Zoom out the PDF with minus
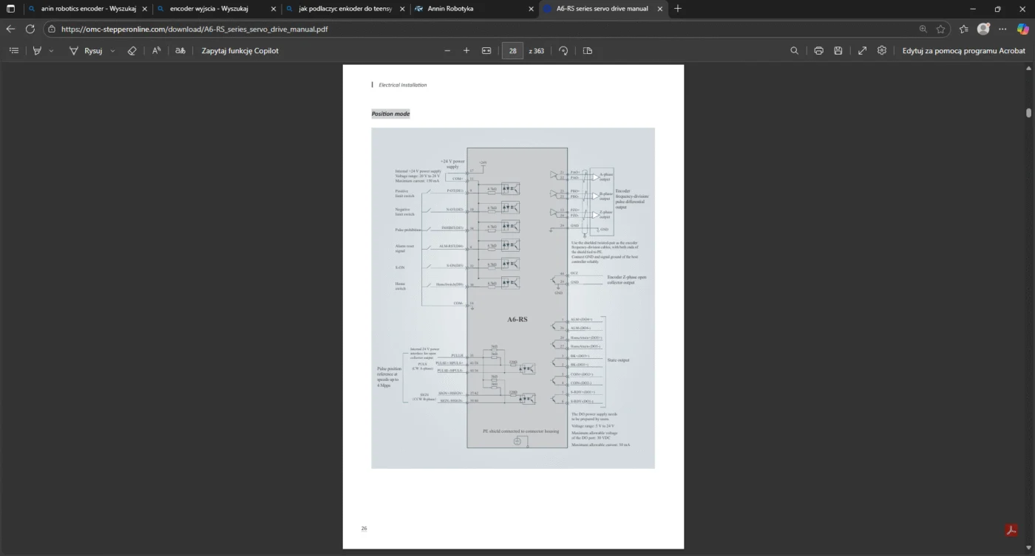 447,51
